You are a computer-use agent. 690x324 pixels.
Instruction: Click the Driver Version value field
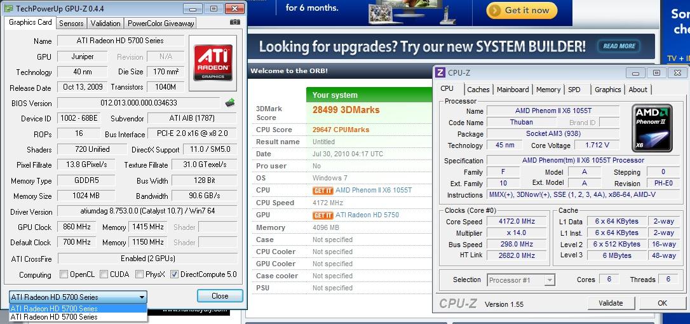(147, 212)
